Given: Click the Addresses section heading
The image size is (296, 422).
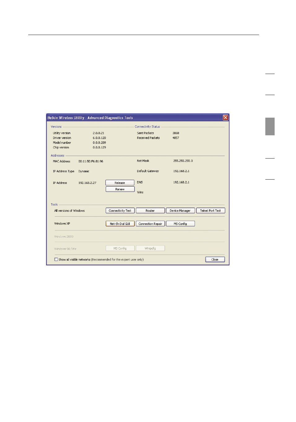Looking at the screenshot, I should coord(58,156).
